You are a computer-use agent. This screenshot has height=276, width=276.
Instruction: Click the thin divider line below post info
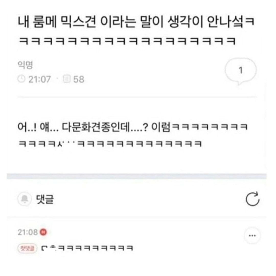[136, 97]
